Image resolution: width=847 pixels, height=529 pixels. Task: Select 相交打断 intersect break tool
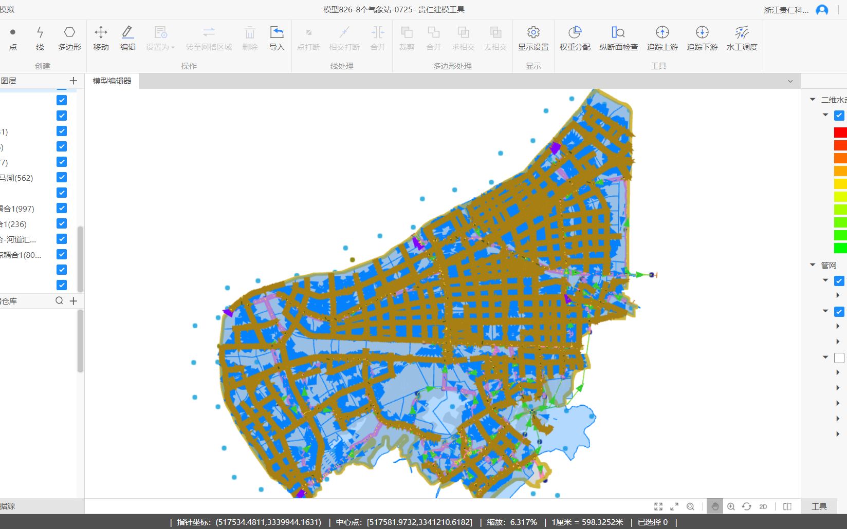pyautogui.click(x=344, y=39)
